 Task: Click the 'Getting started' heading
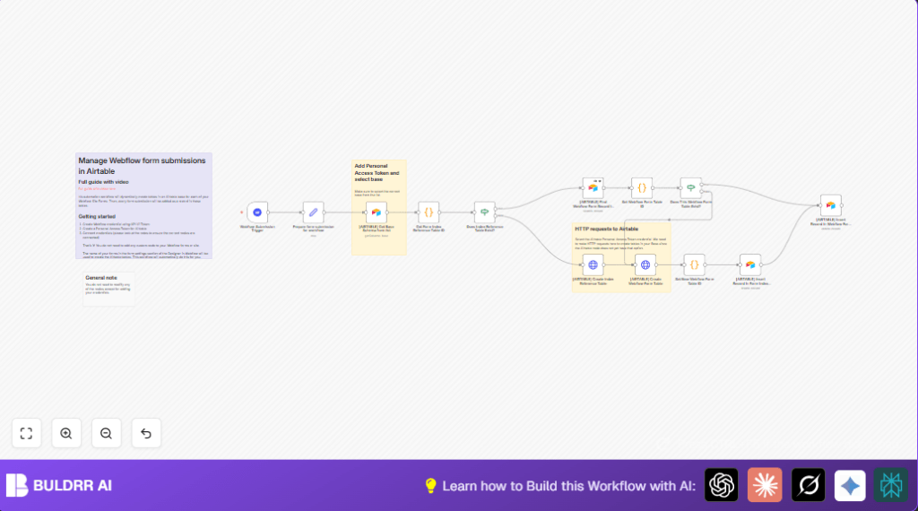click(97, 217)
